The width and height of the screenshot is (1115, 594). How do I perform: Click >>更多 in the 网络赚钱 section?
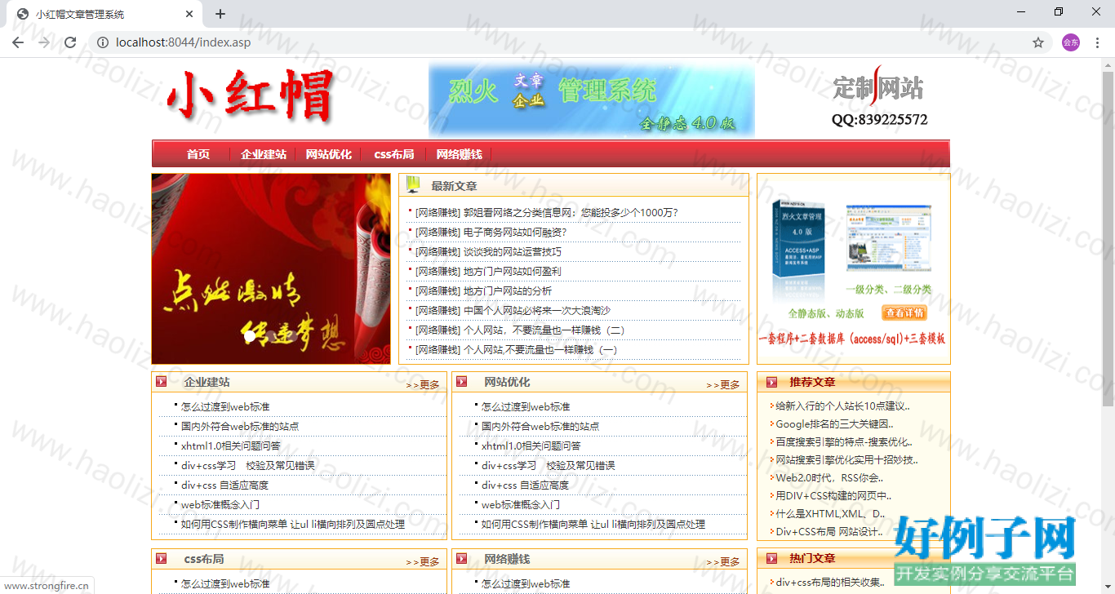point(723,561)
